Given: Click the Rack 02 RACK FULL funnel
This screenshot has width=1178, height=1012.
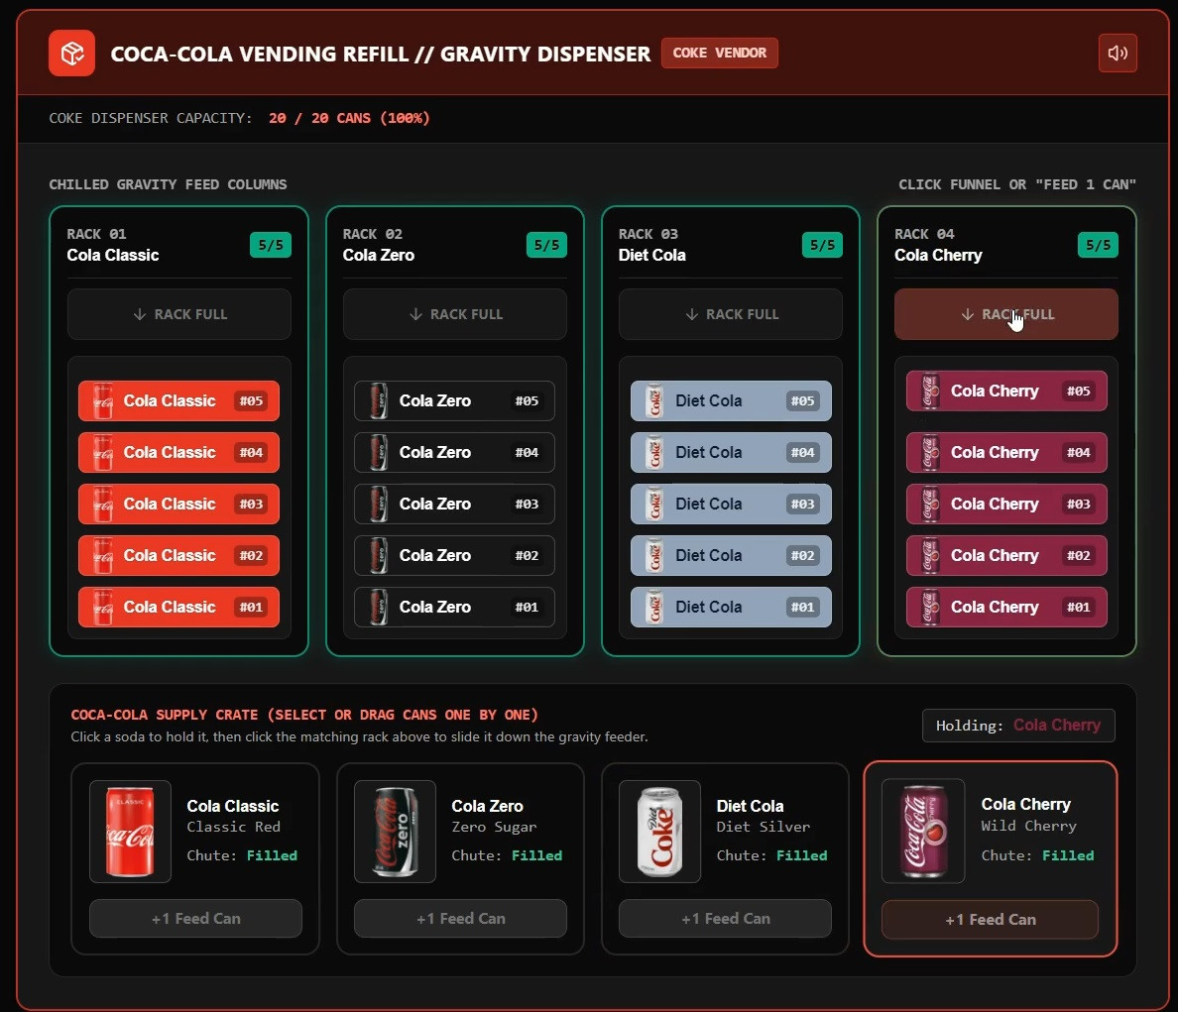Looking at the screenshot, I should click(454, 314).
